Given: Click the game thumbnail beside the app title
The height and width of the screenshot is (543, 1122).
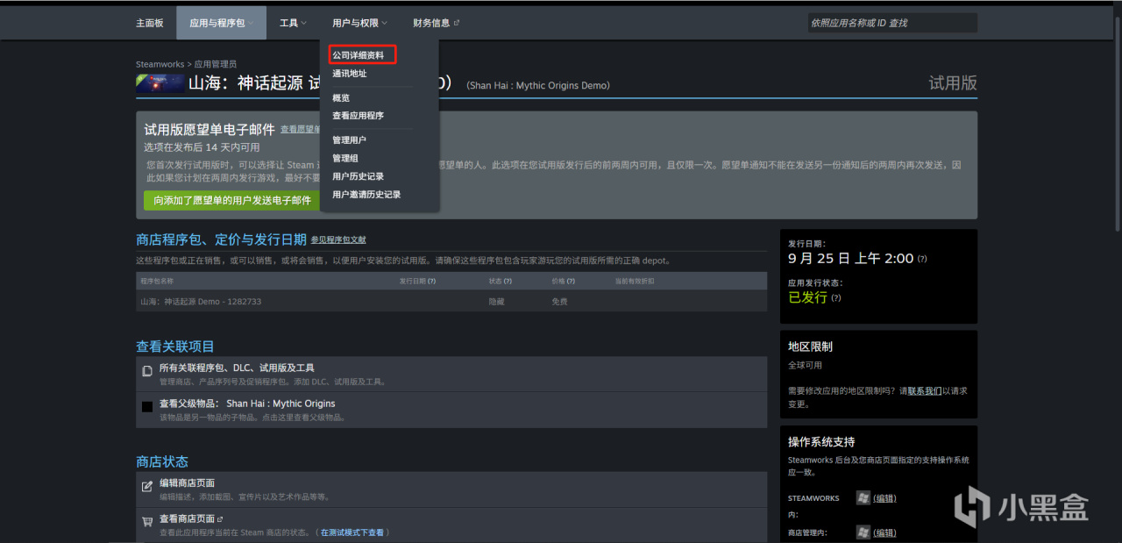Looking at the screenshot, I should point(160,83).
